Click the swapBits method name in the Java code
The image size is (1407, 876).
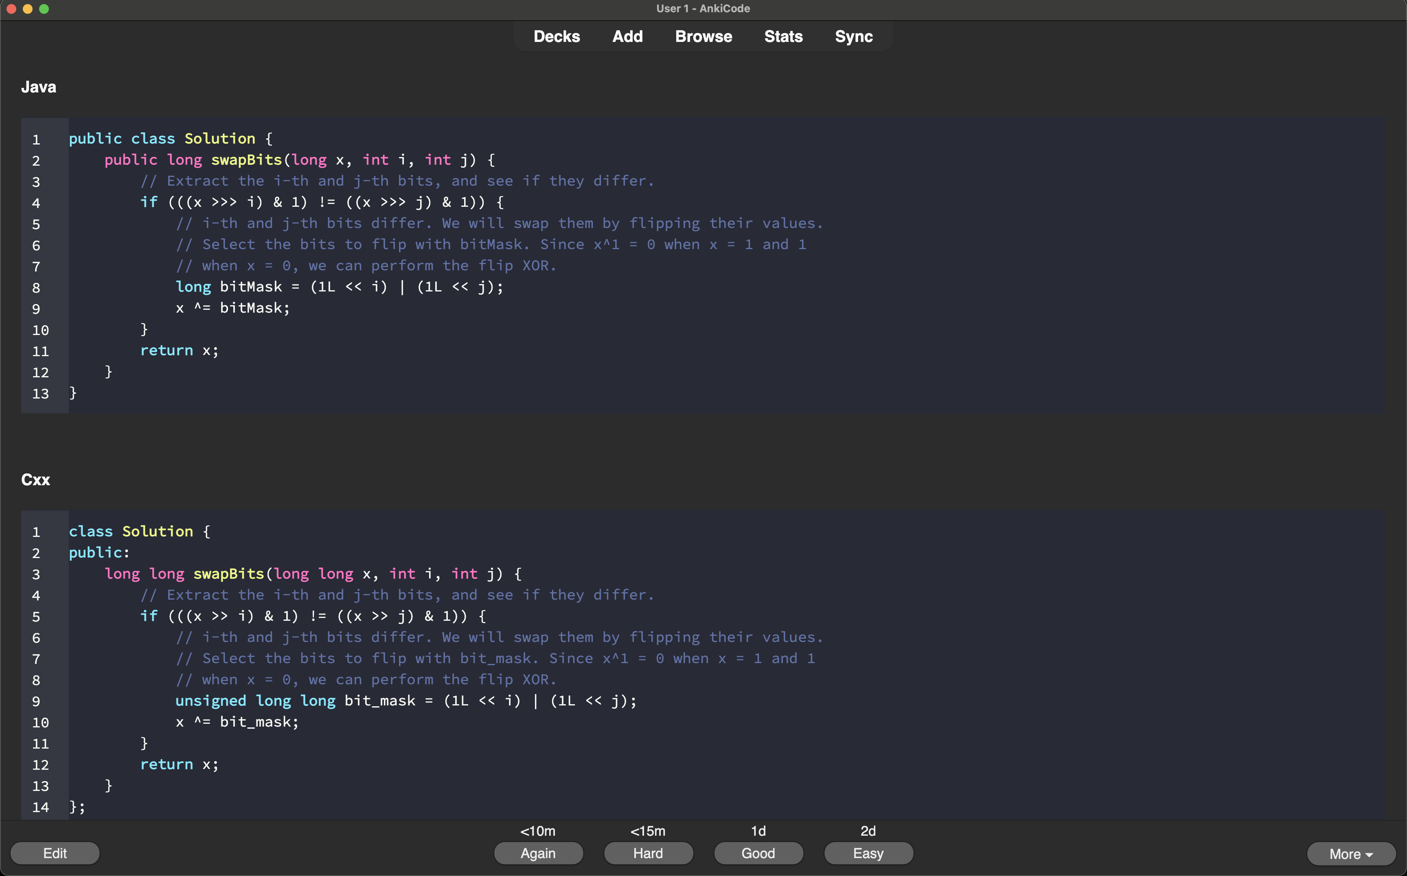[246, 160]
